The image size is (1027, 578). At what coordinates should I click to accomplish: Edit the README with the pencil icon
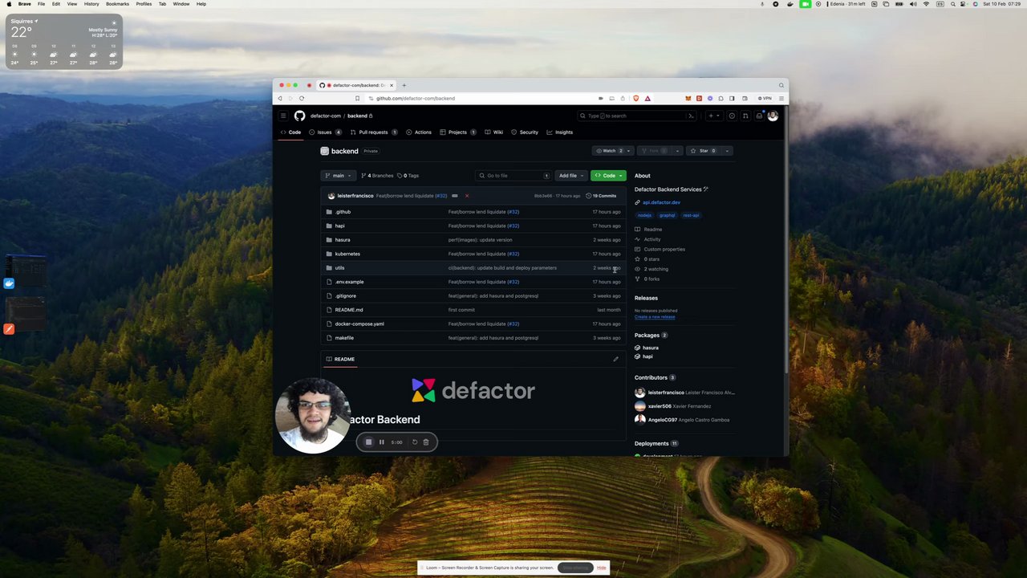pyautogui.click(x=615, y=359)
